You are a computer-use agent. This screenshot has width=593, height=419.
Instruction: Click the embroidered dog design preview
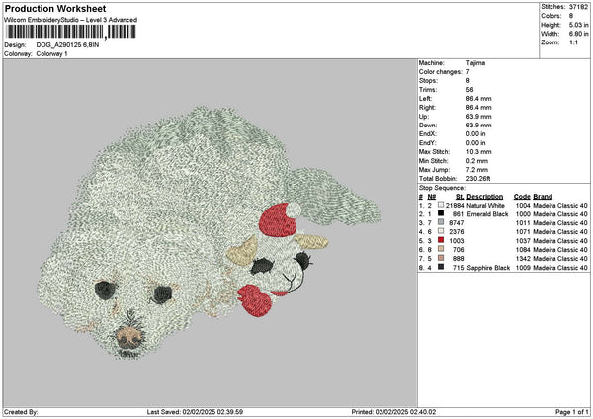[x=210, y=232]
